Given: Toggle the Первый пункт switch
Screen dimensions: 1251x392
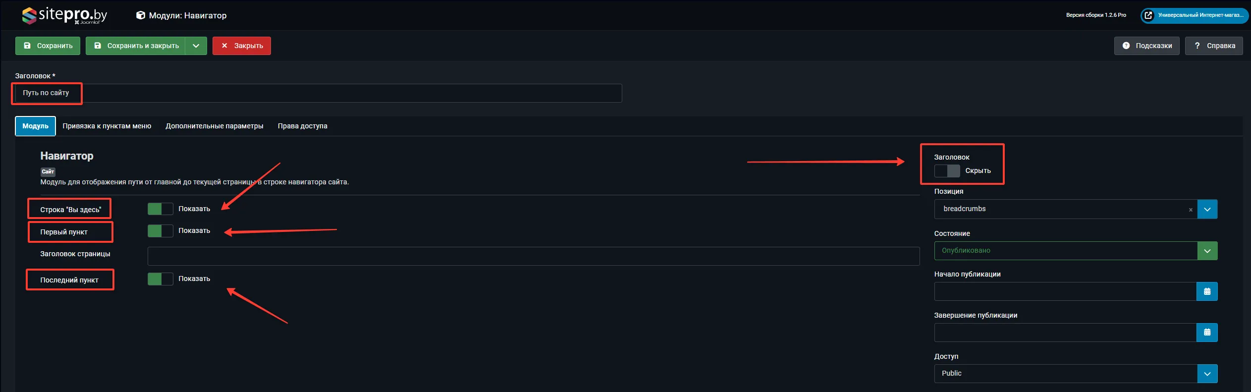Looking at the screenshot, I should (x=160, y=230).
